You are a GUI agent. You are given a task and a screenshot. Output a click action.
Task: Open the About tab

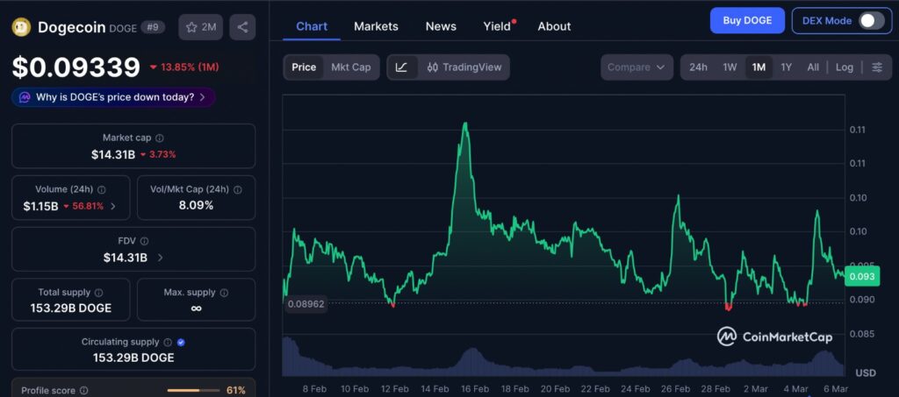coord(555,26)
